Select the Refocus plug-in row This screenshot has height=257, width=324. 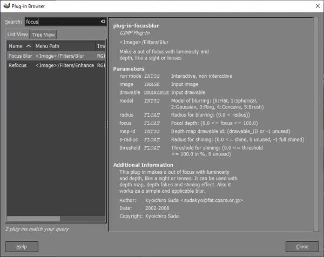point(56,65)
